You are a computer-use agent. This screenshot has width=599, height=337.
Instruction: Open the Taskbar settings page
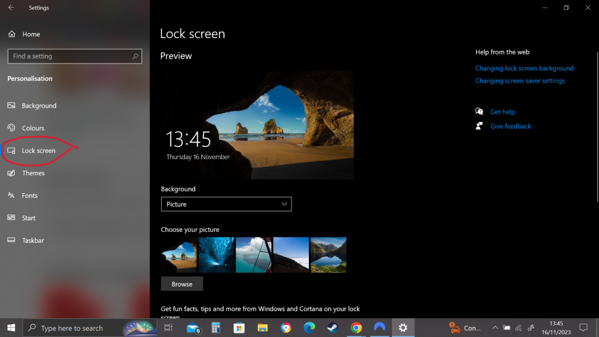coord(32,240)
